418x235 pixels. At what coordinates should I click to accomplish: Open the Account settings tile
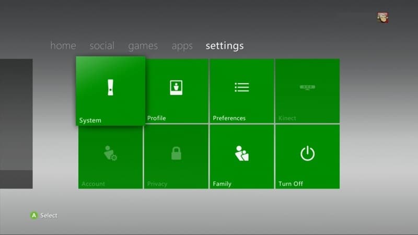tap(110, 157)
